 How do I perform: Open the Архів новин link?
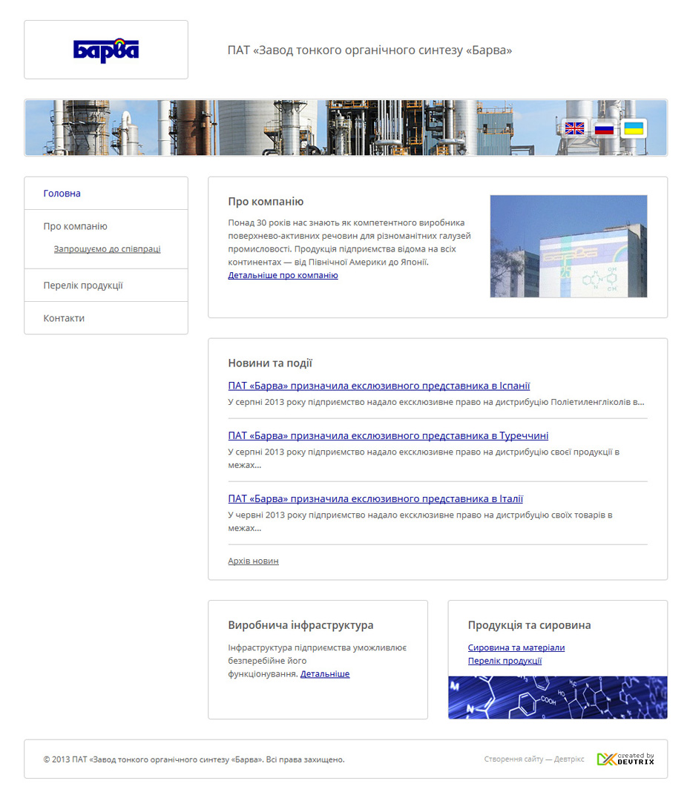pos(253,561)
